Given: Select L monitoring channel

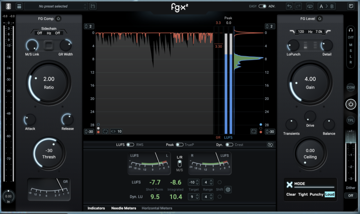Looking at the screenshot, I should coord(351,57).
